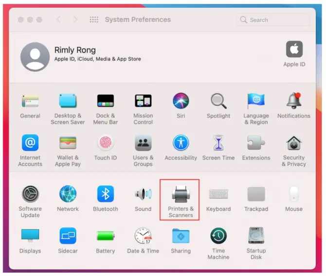This screenshot has height=276, width=326.
Task: Click the Rimly Rong profile avatar
Action: tap(35, 57)
